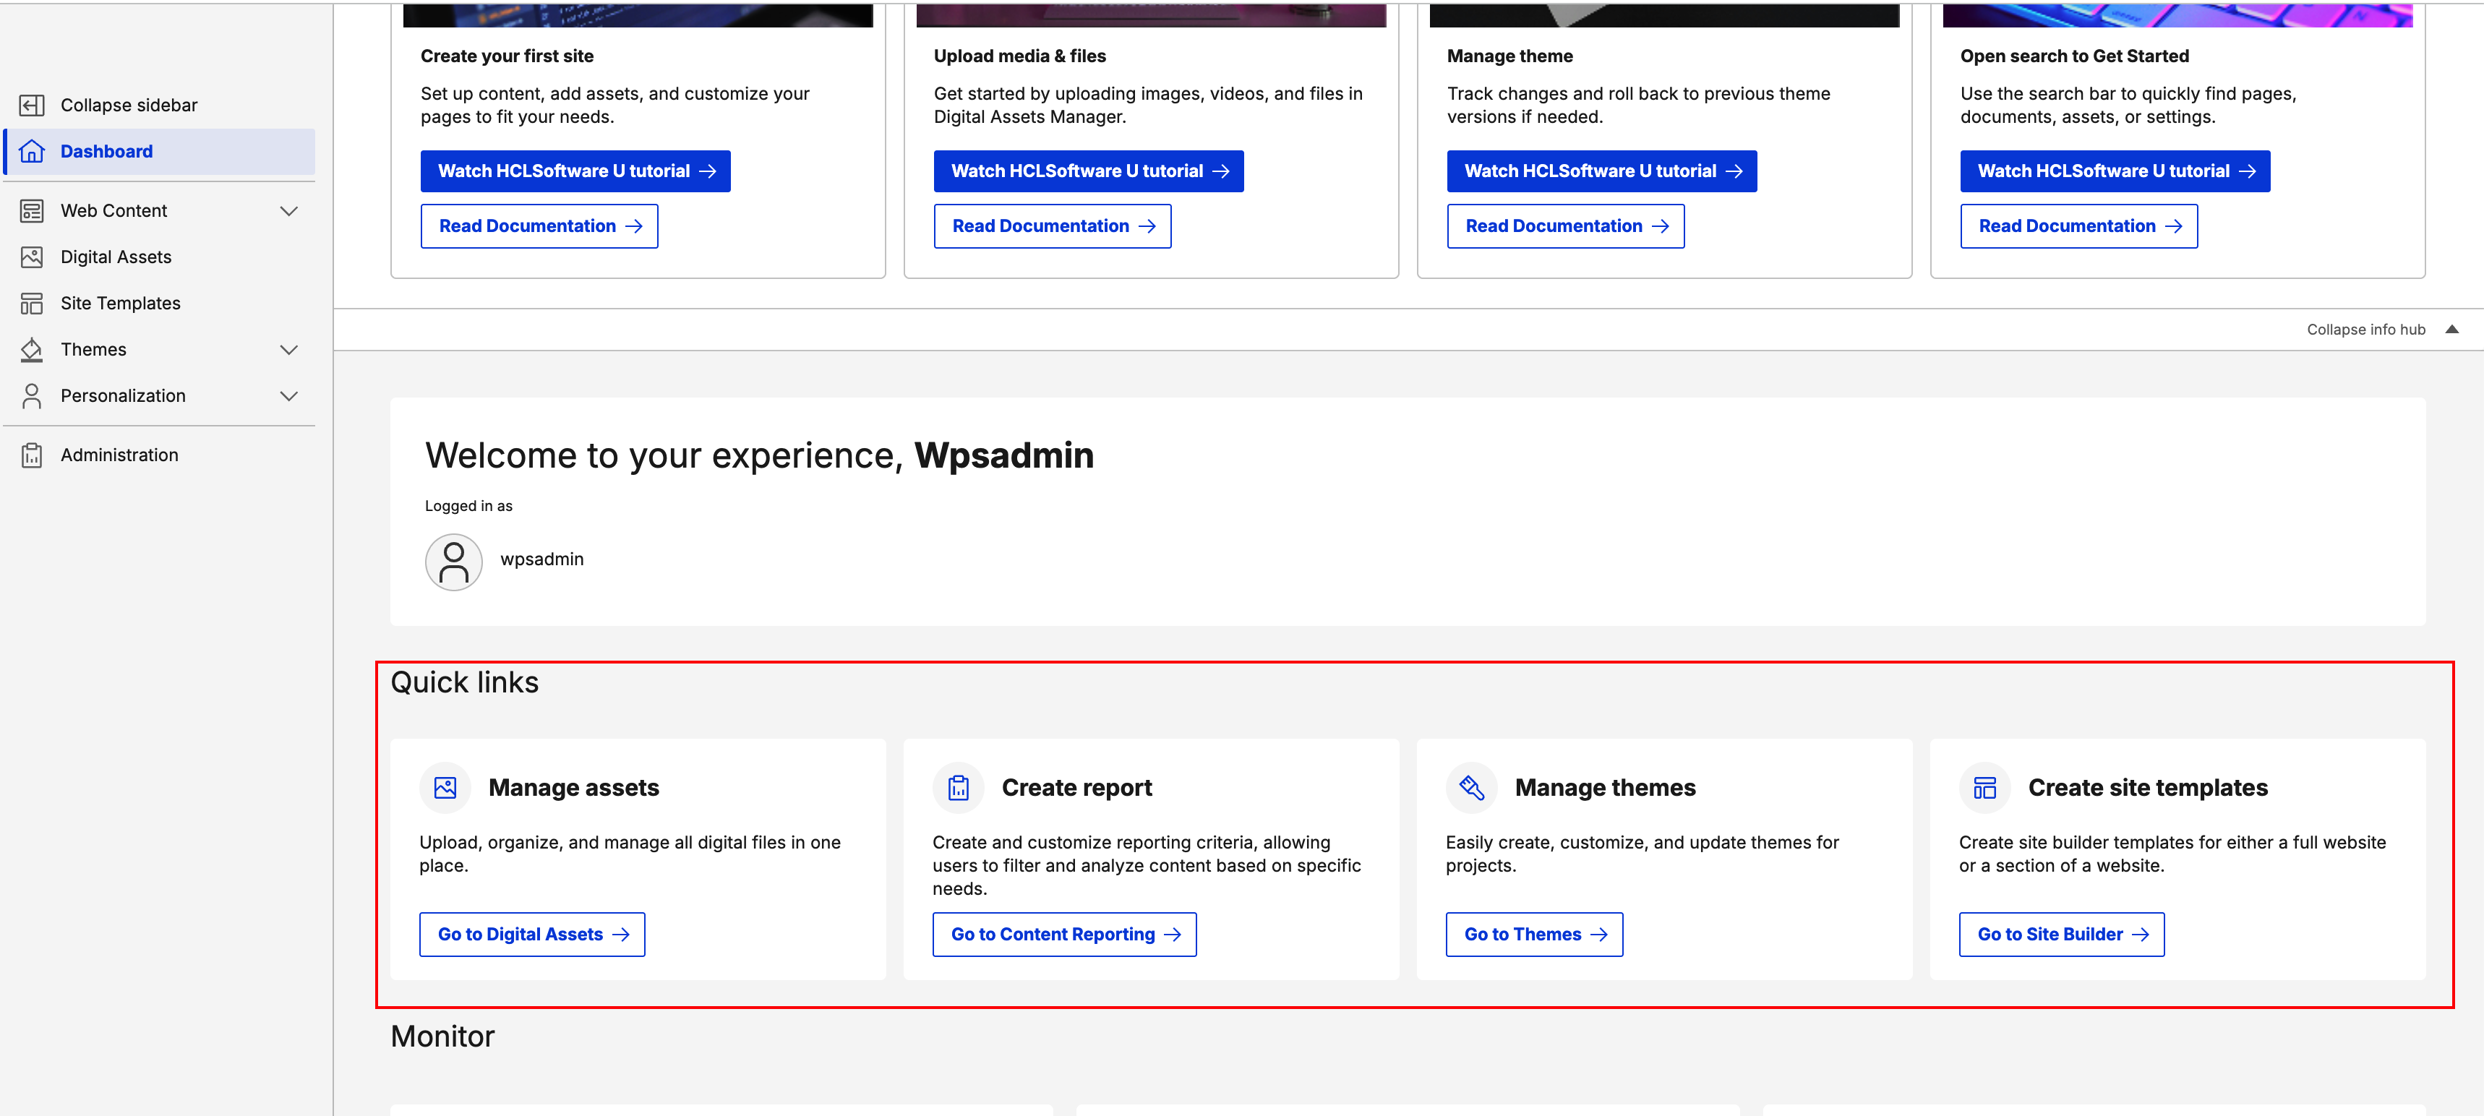This screenshot has width=2484, height=1116.
Task: Click the Dashboard home icon
Action: 32,151
